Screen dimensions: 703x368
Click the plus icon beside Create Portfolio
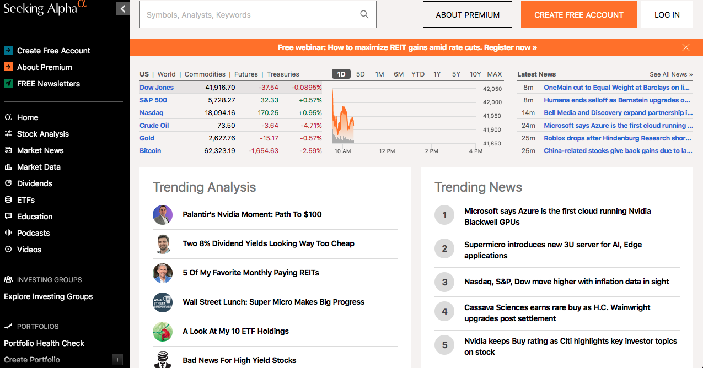[117, 360]
